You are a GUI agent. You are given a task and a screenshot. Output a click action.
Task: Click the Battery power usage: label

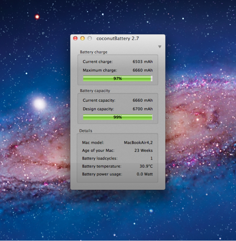[x=102, y=174]
